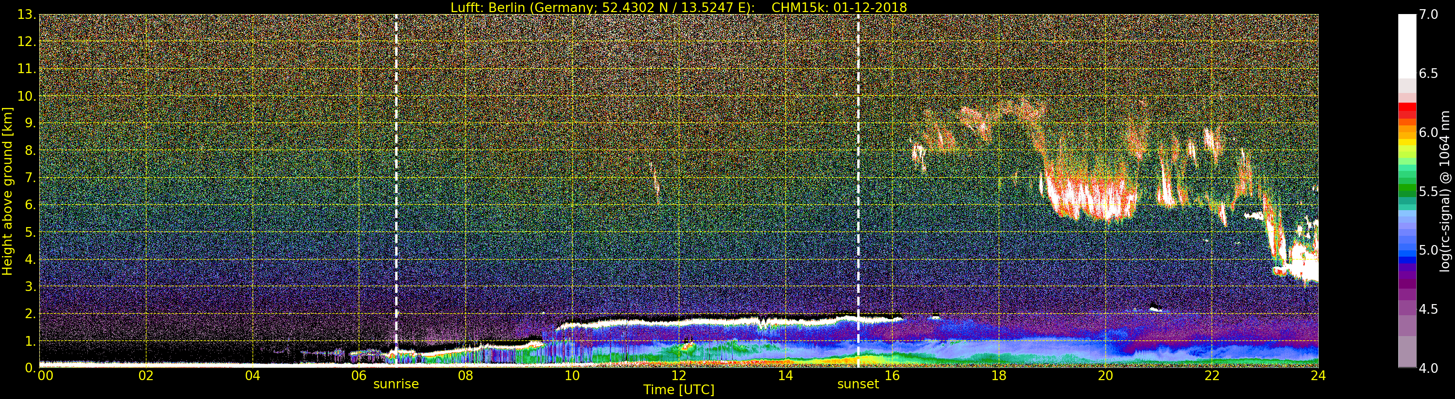This screenshot has width=1455, height=399.
Task: Click the '00' time tick label
Action: [x=45, y=375]
